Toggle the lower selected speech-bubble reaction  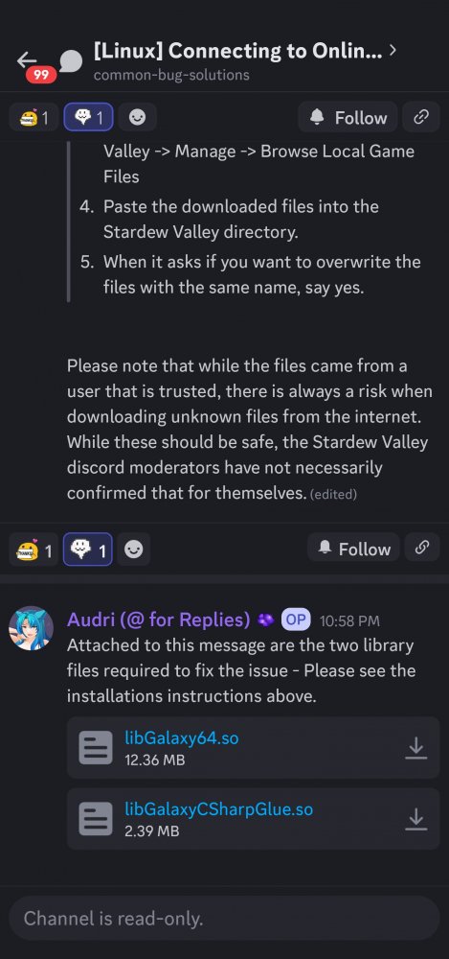point(87,550)
